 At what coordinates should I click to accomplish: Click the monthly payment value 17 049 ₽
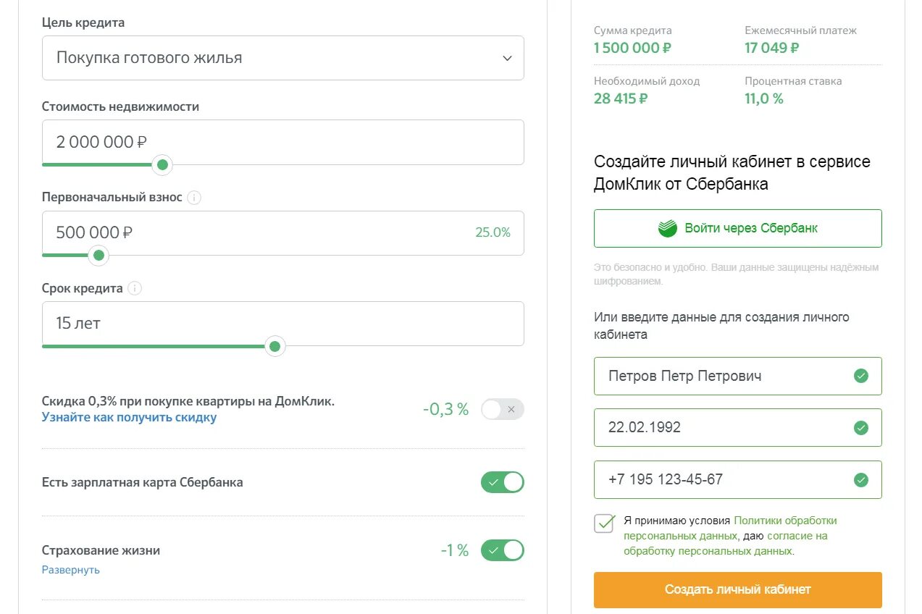point(772,49)
